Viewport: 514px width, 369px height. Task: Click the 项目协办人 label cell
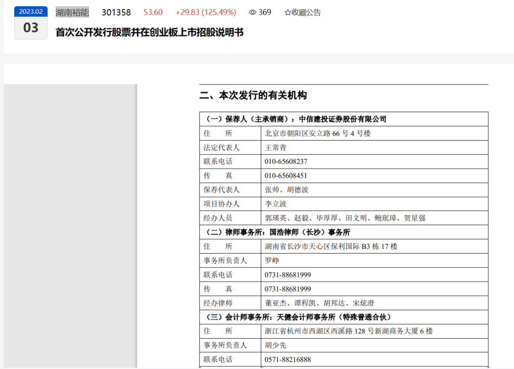click(230, 204)
